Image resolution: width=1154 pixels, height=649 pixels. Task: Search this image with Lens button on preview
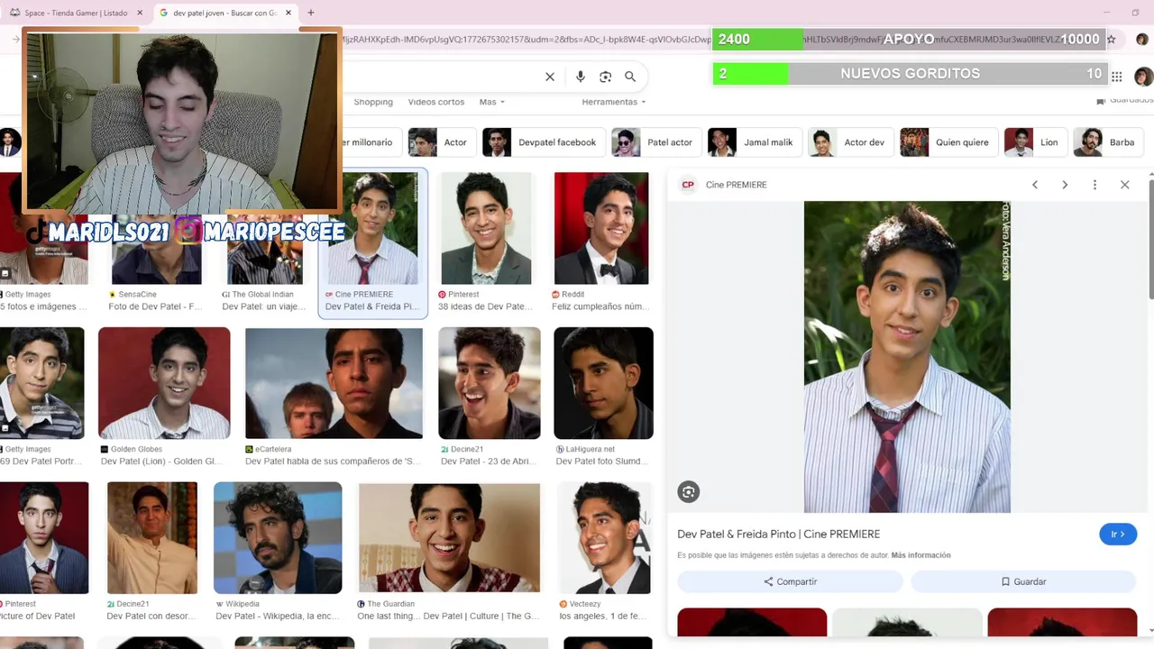(x=689, y=491)
